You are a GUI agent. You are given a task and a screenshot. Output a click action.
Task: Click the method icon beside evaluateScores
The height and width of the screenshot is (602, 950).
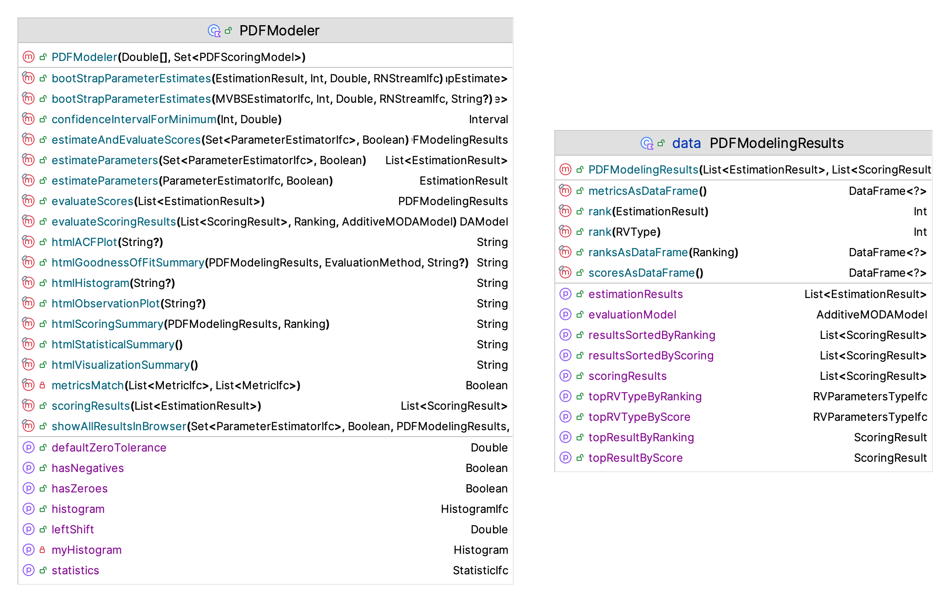pos(29,201)
